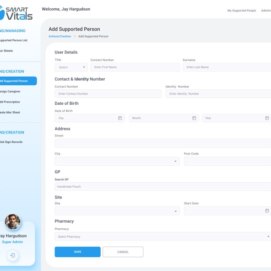Open My Supported People in header
Viewport: 271px width, 271px height.
[242, 11]
